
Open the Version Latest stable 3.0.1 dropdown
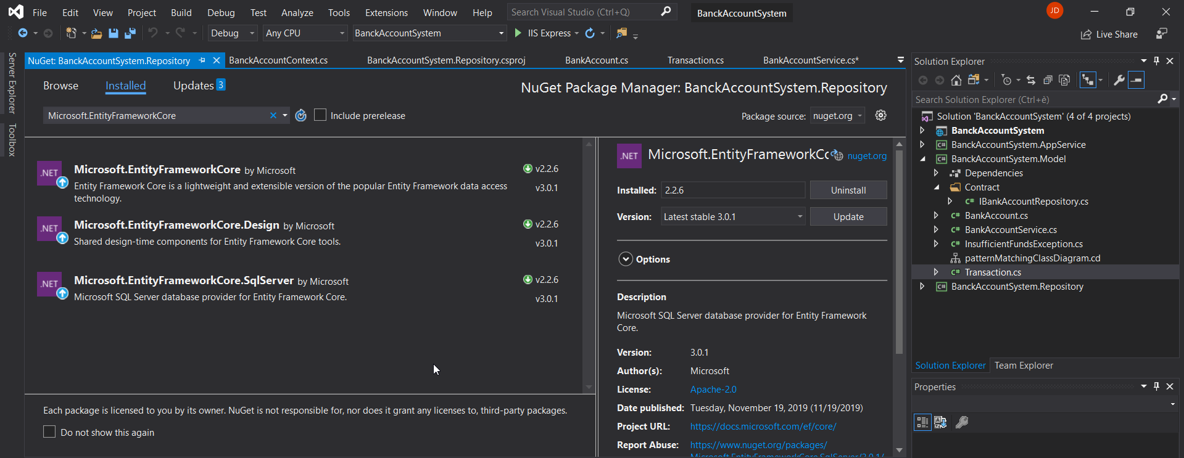point(733,216)
